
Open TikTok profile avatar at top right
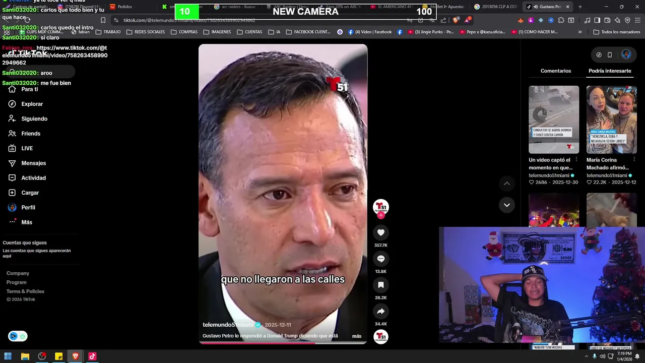pyautogui.click(x=626, y=54)
